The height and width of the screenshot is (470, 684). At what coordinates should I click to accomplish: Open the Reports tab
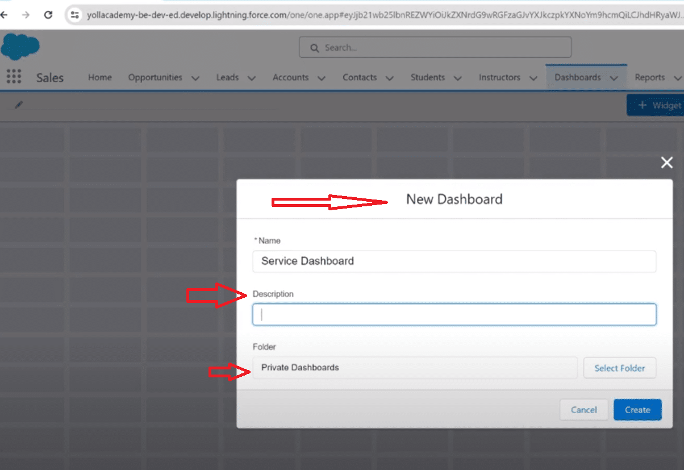coord(650,77)
